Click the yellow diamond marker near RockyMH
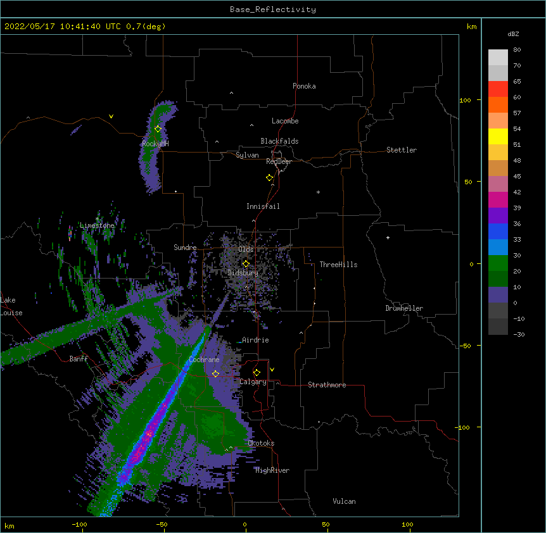 pyautogui.click(x=158, y=129)
